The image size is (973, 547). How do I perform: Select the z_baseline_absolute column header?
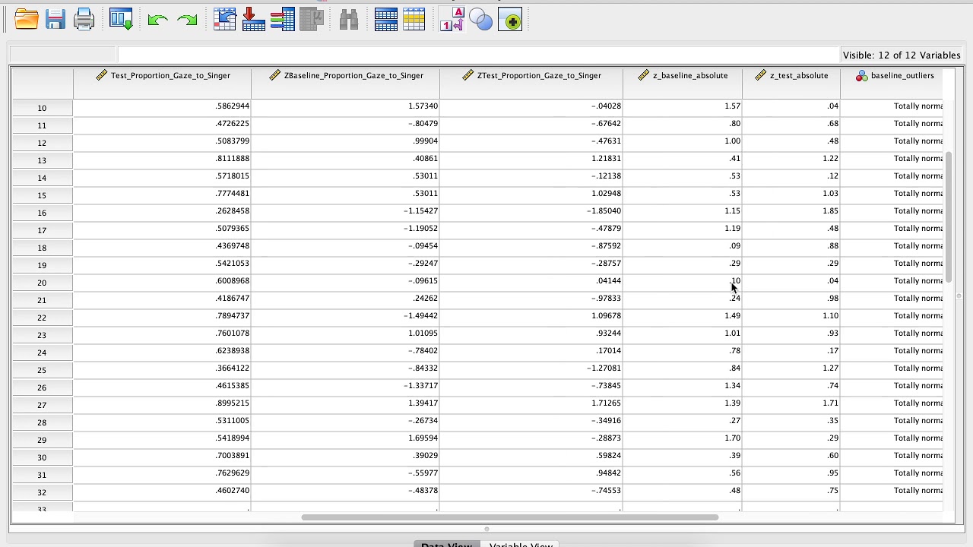683,84
